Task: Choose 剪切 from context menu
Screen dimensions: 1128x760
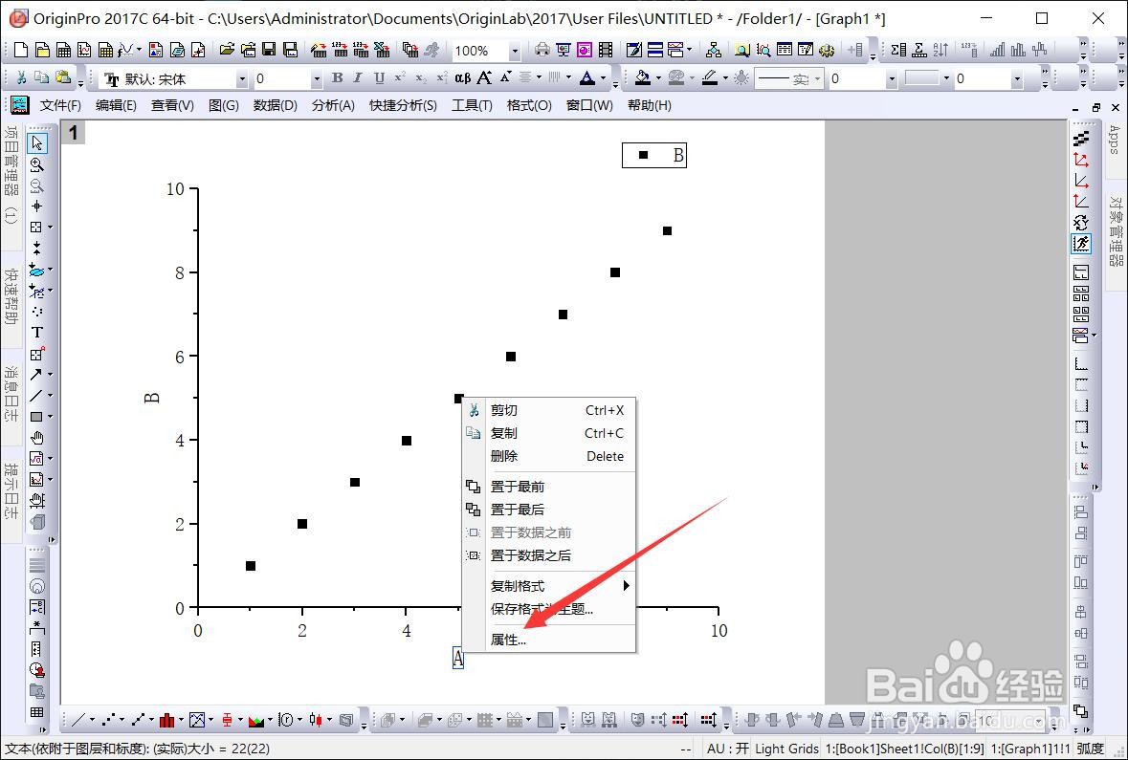Action: (549, 410)
